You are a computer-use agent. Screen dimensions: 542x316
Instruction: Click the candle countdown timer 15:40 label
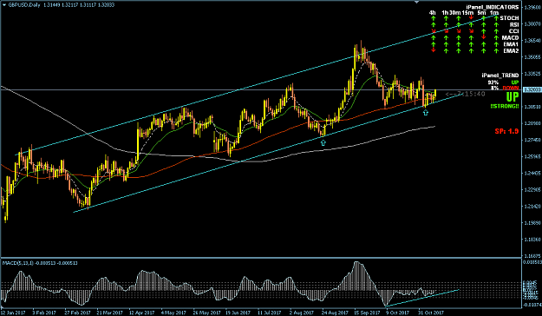[466, 94]
